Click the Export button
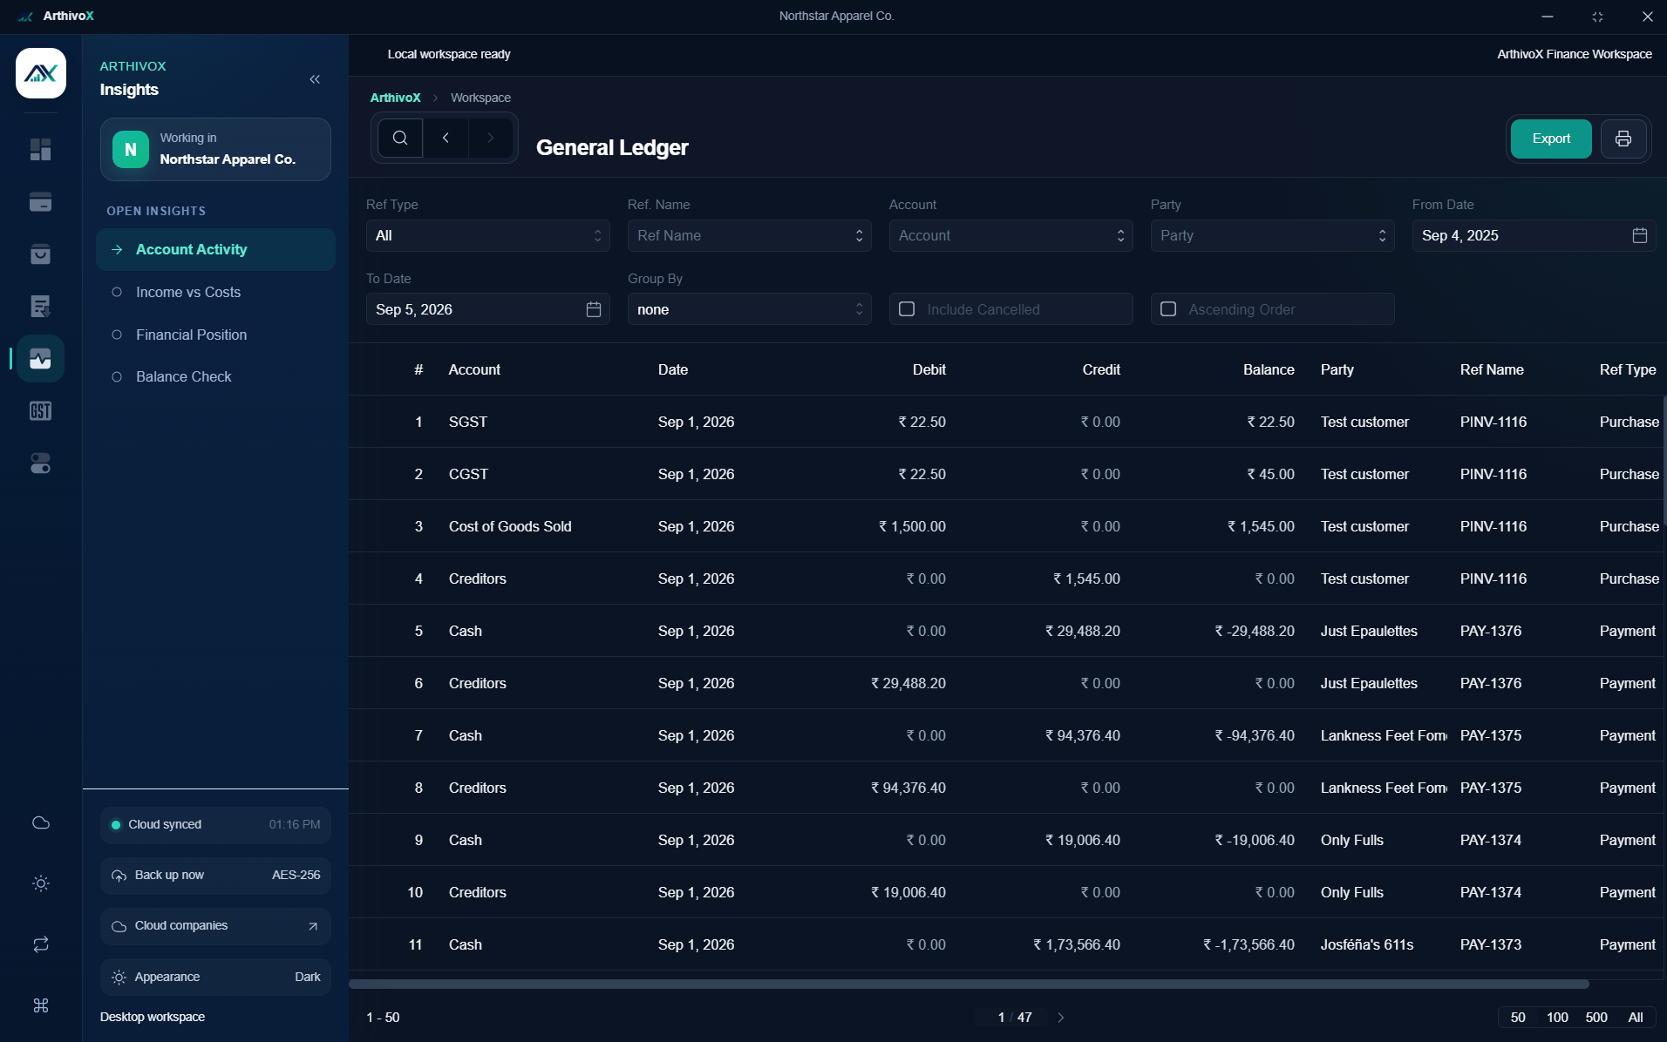Screen dimensions: 1667x1042 tap(1551, 139)
